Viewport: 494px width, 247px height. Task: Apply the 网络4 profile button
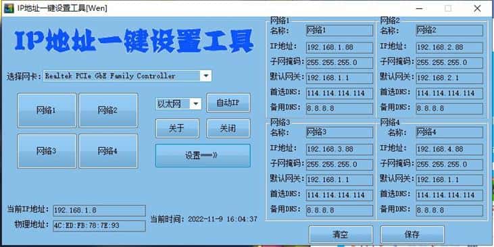point(108,151)
